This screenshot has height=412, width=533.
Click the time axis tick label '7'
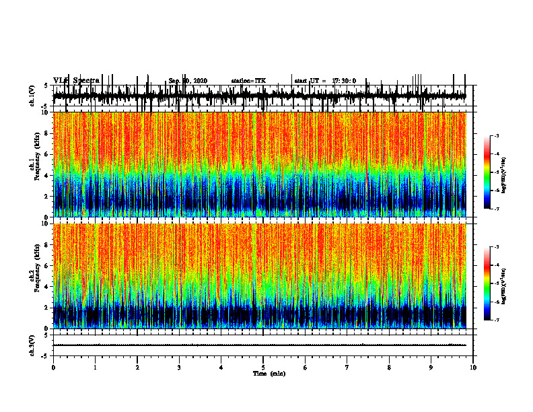(x=347, y=368)
